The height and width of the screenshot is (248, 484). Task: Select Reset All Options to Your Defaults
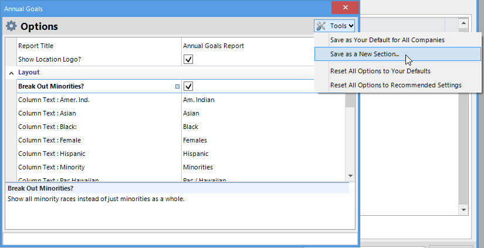[x=380, y=71]
